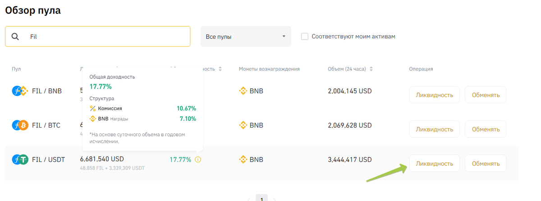Click Ликвидность button for FIL / USDT
The width and height of the screenshot is (541, 201).
(x=434, y=163)
